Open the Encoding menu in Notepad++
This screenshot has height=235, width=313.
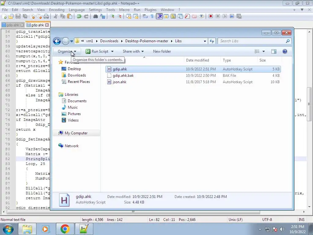click(57, 9)
